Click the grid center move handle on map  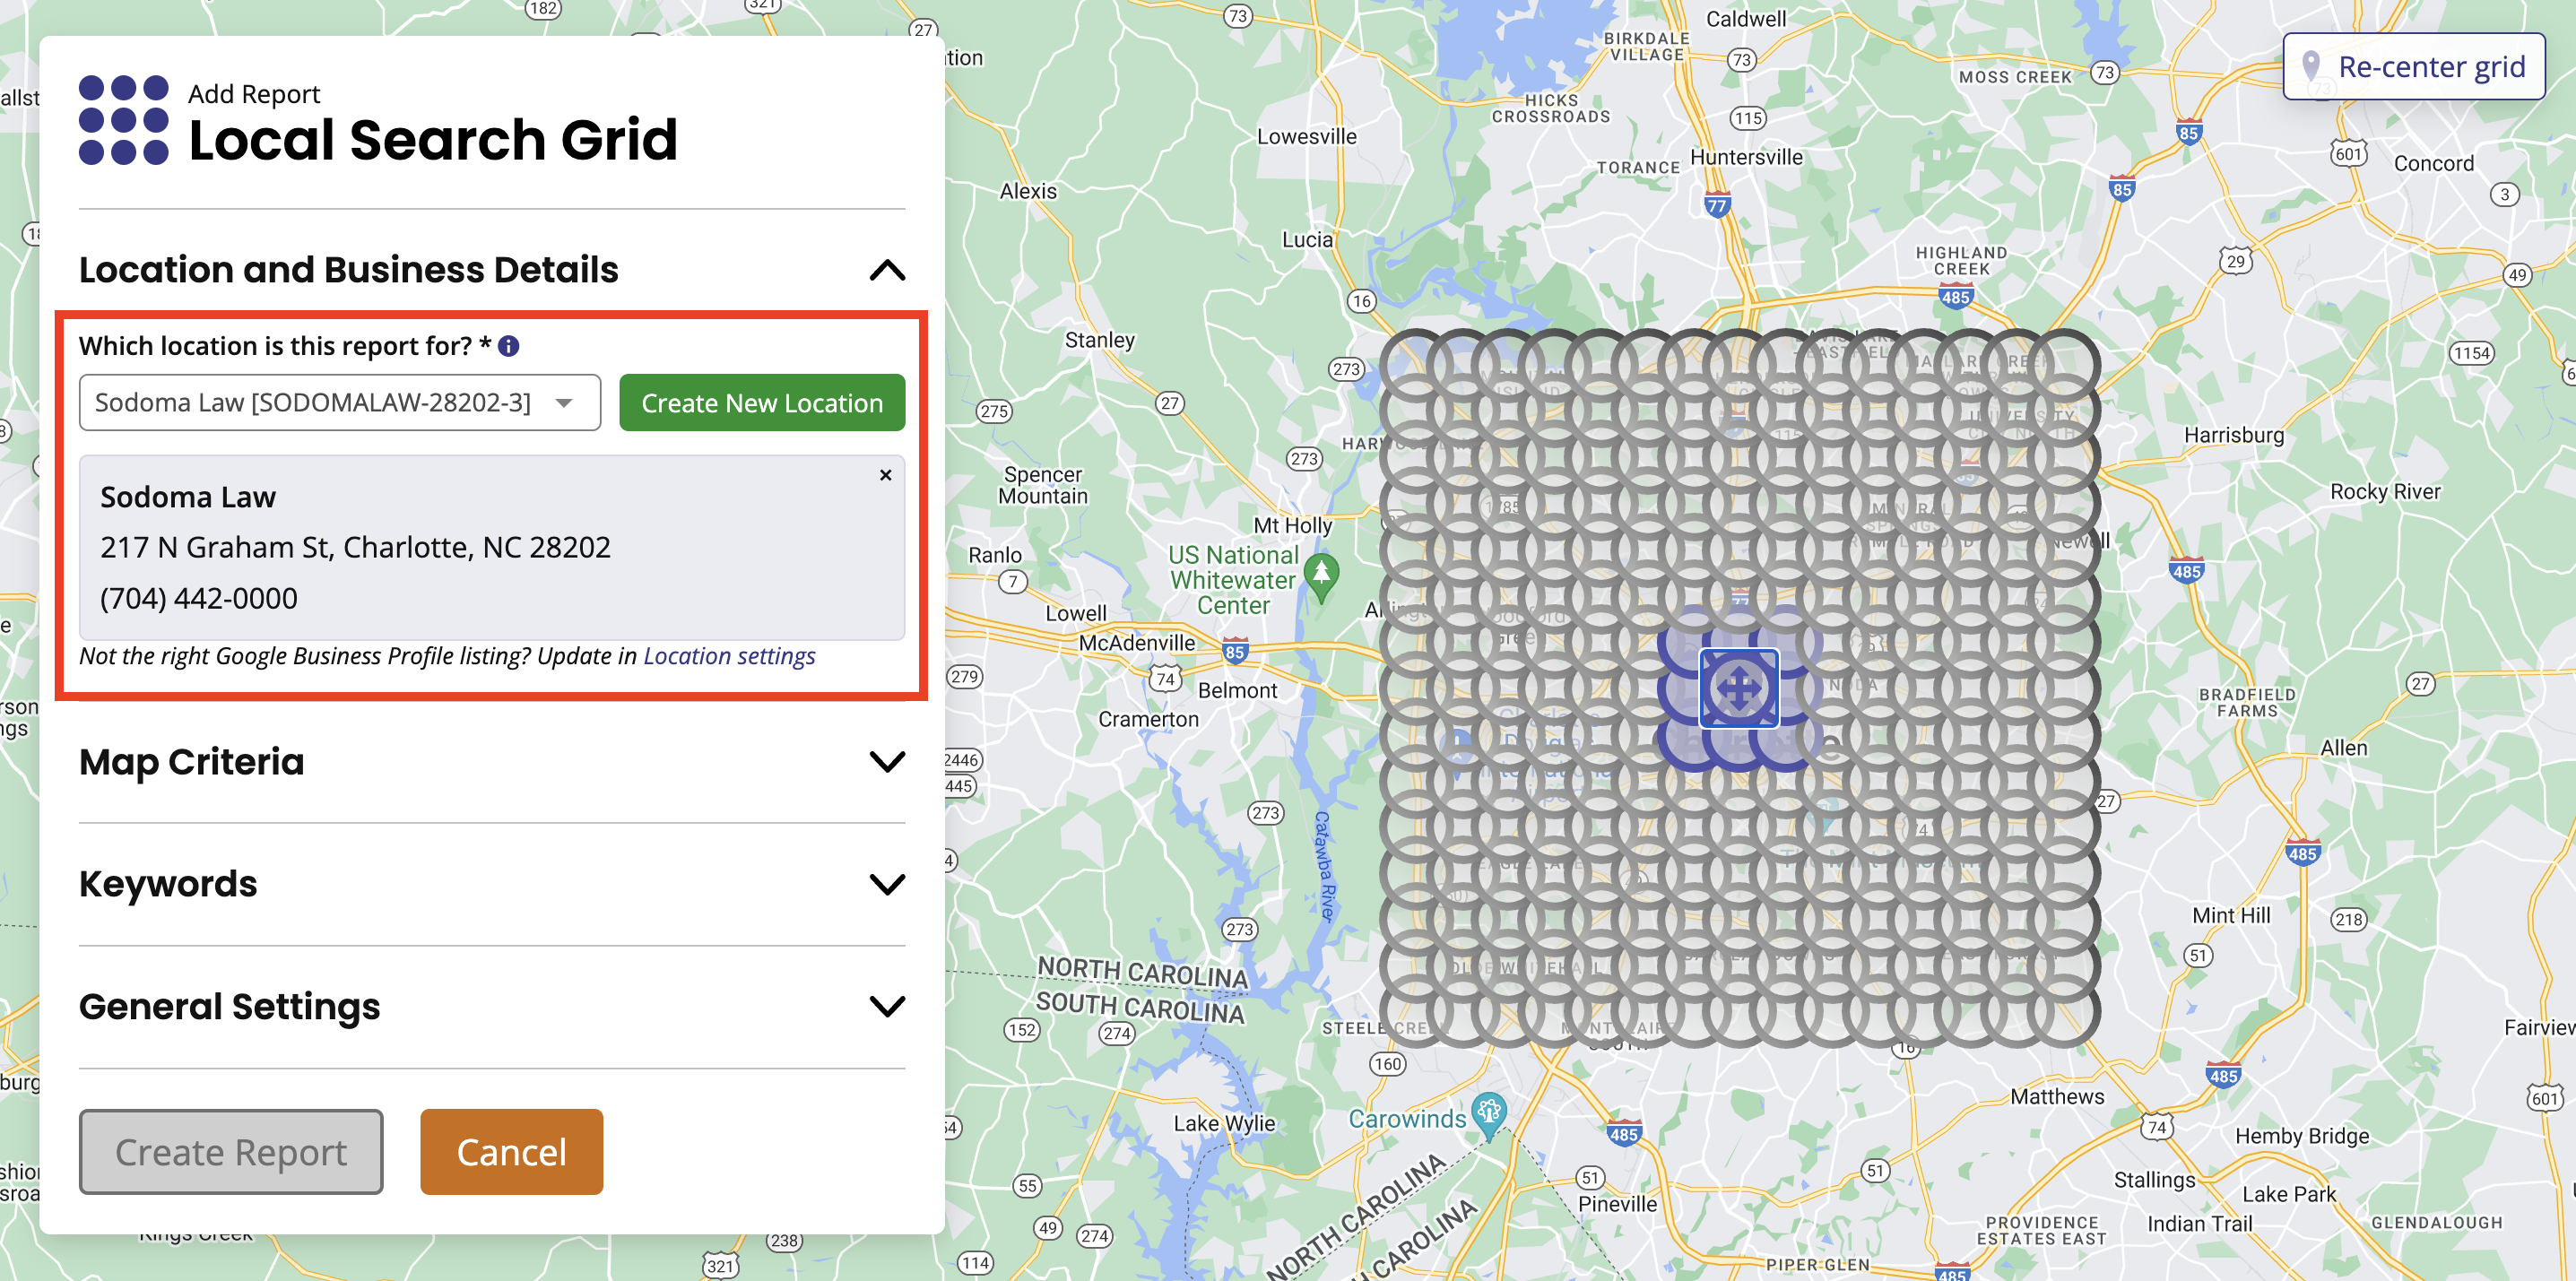(1738, 688)
